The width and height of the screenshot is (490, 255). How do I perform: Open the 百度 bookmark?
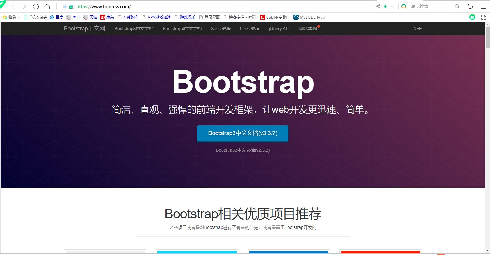point(57,17)
